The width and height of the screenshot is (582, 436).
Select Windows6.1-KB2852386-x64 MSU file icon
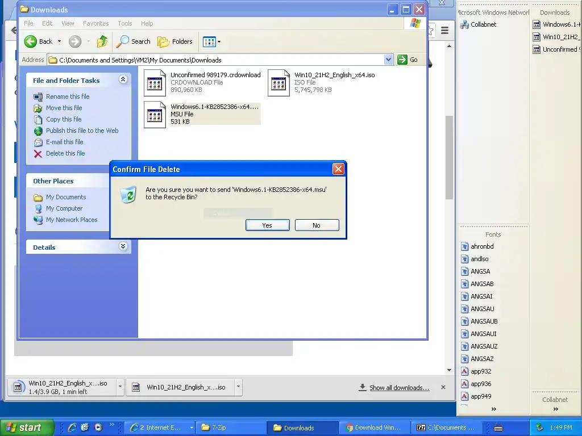click(x=155, y=115)
